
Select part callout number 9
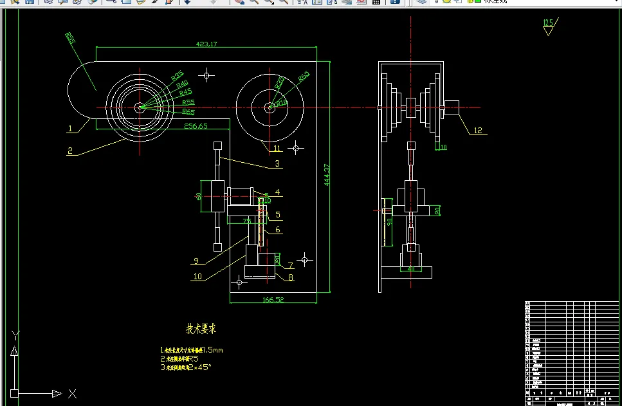(x=196, y=261)
